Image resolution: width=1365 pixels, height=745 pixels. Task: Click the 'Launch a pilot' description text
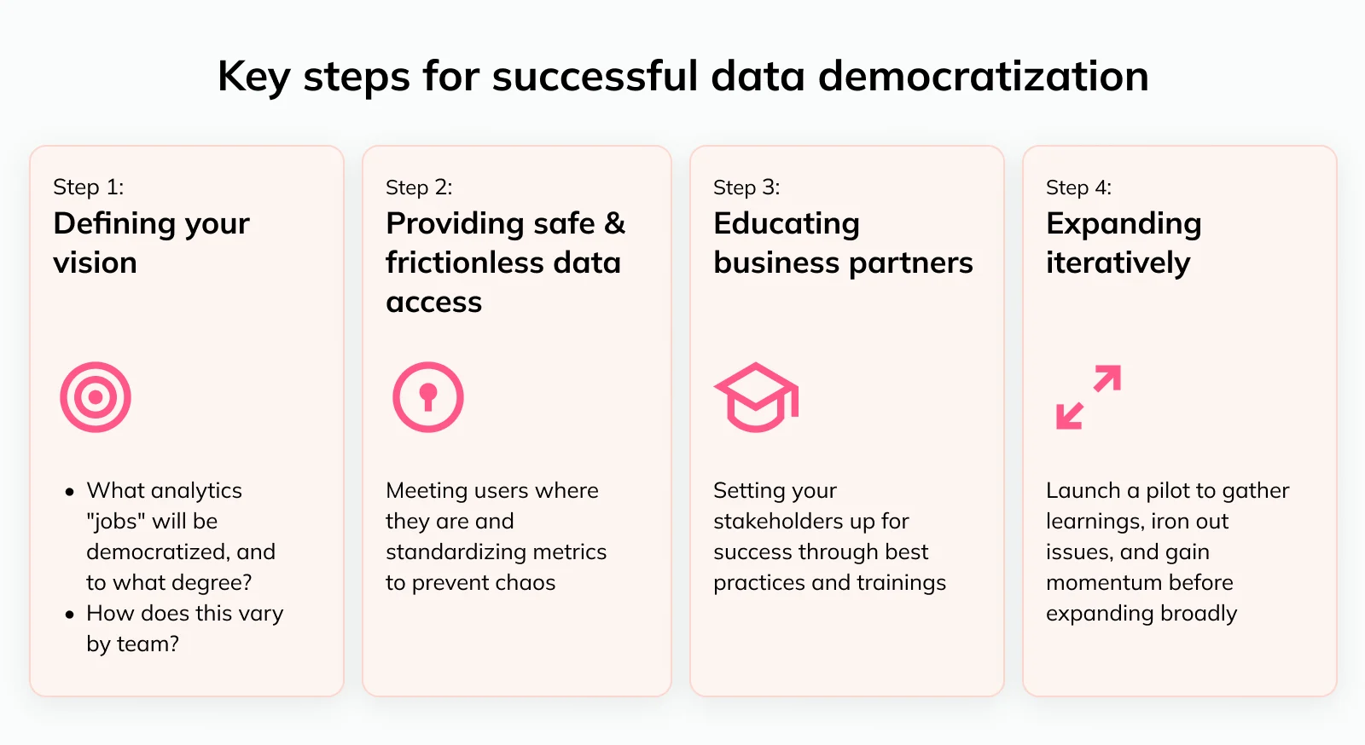1167,552
